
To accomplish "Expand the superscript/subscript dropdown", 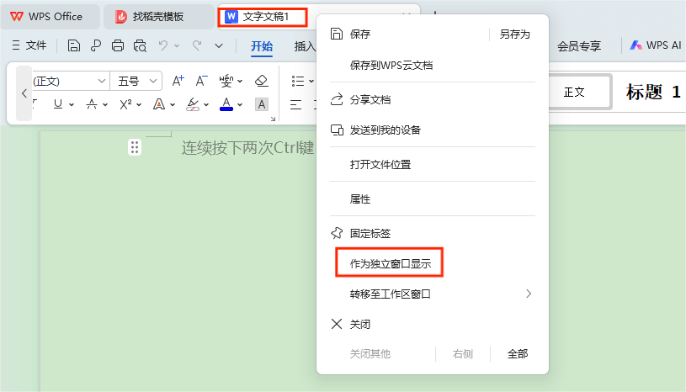I will (139, 105).
